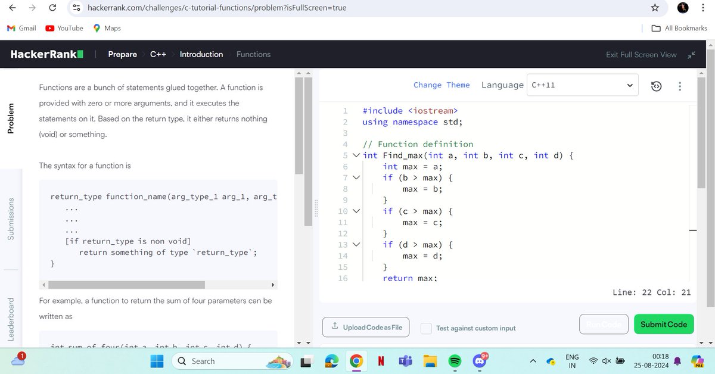Click 'return max;' code line

410,278
